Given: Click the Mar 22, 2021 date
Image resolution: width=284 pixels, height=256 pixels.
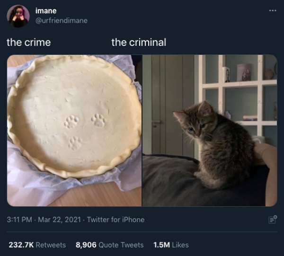Looking at the screenshot, I should tap(60, 220).
